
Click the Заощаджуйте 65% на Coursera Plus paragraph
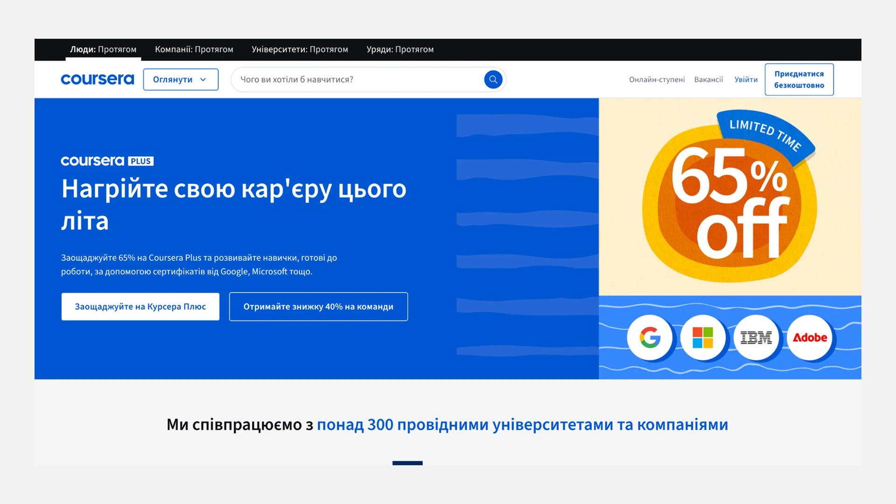click(x=199, y=265)
